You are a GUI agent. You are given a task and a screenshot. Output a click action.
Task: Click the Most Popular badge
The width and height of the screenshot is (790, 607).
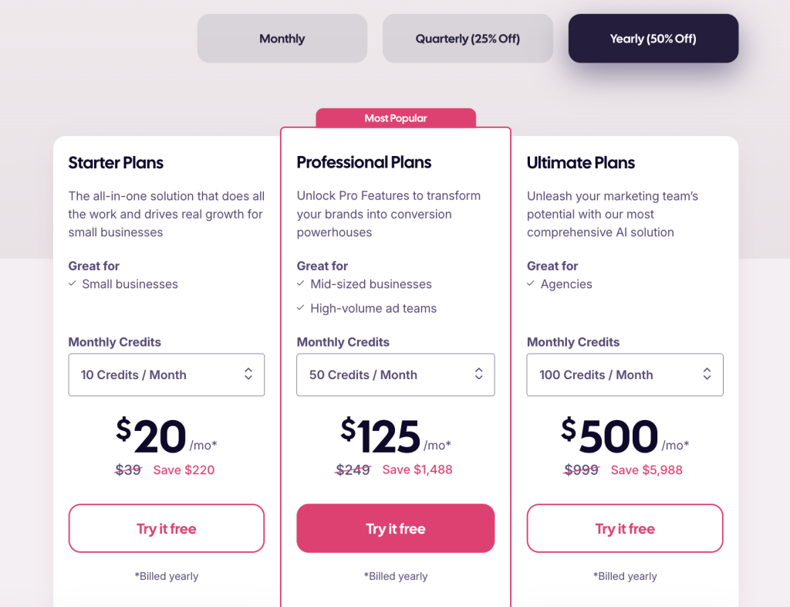click(x=395, y=118)
